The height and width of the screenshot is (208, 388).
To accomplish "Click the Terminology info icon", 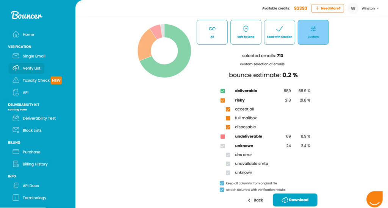I will (x=16, y=198).
